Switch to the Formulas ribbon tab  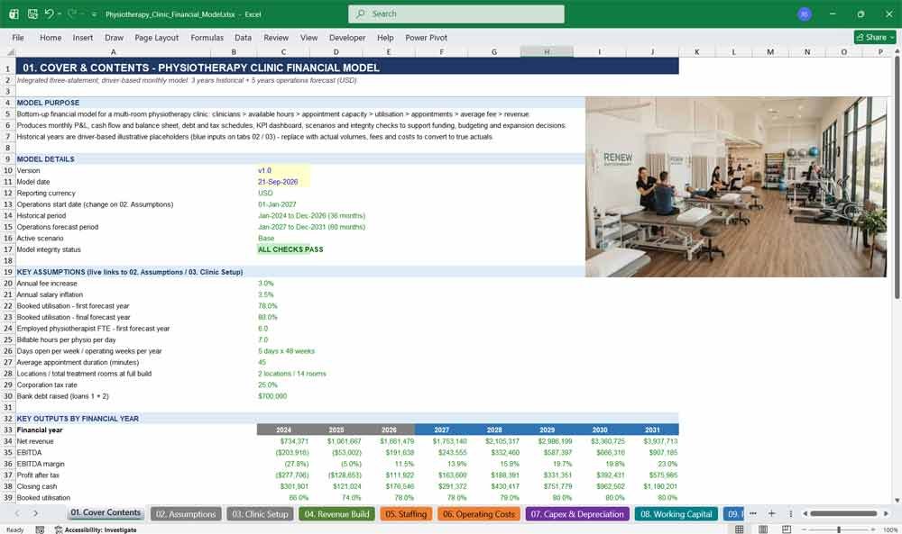tap(207, 37)
